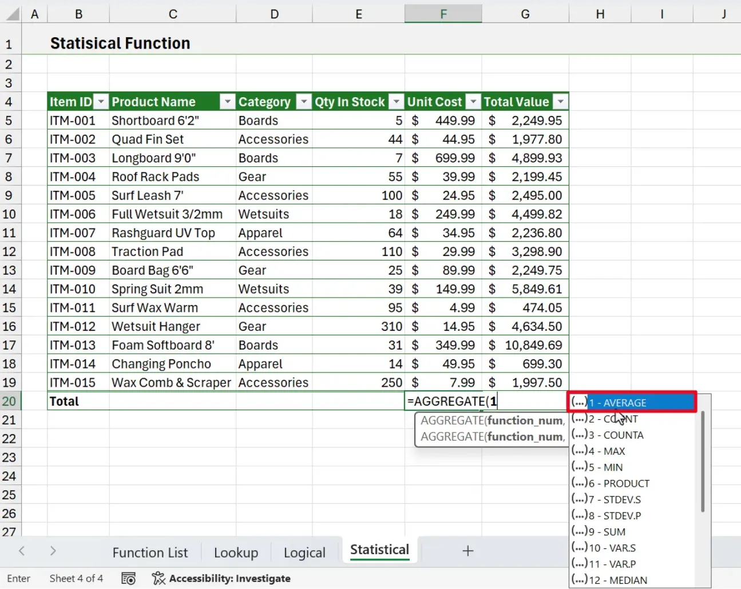Switch to the Function List sheet tab
The width and height of the screenshot is (741, 589).
(x=150, y=552)
